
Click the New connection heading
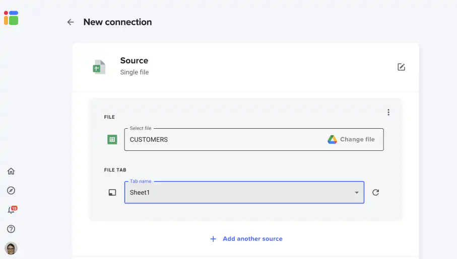click(117, 22)
